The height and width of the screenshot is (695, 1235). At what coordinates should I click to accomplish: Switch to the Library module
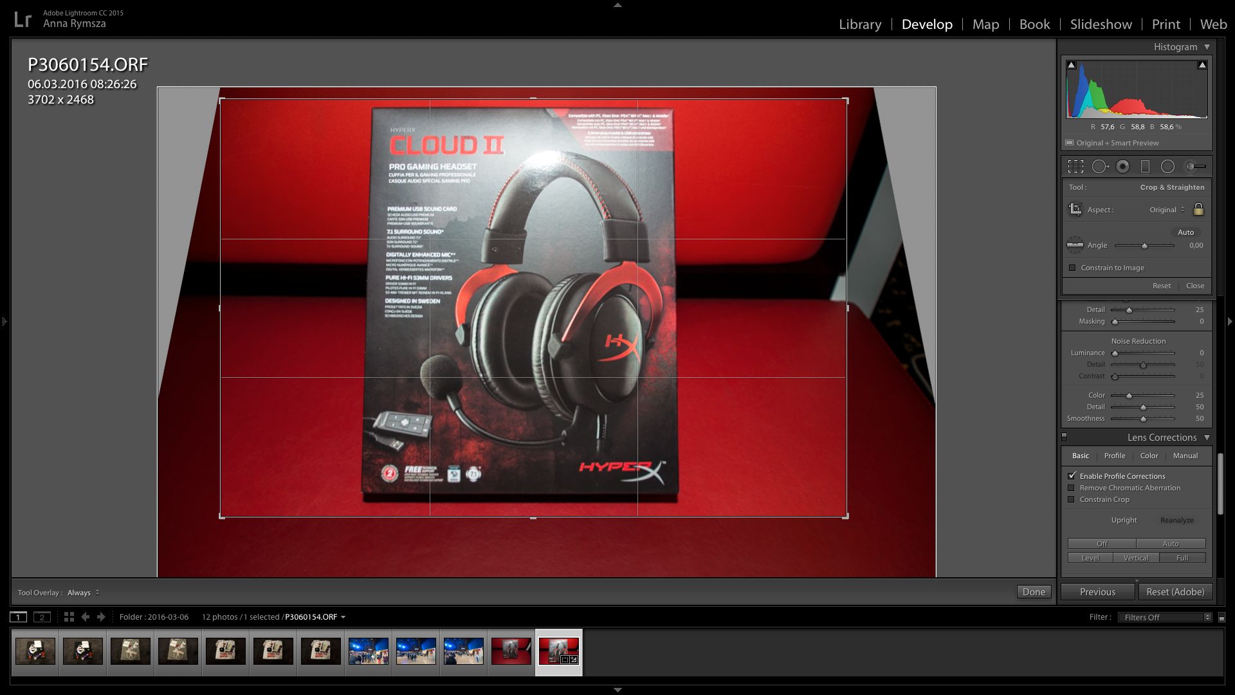coord(860,24)
